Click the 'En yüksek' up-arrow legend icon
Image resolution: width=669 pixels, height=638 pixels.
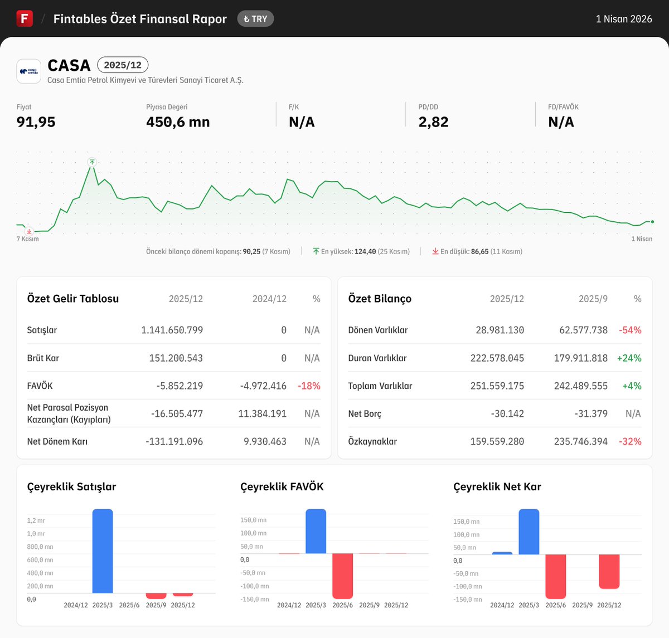pyautogui.click(x=317, y=251)
